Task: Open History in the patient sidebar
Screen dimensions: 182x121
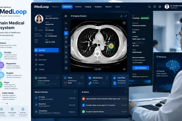Action: pos(46,55)
